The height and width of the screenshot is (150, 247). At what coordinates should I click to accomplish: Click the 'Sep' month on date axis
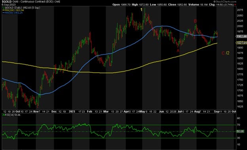217,112
